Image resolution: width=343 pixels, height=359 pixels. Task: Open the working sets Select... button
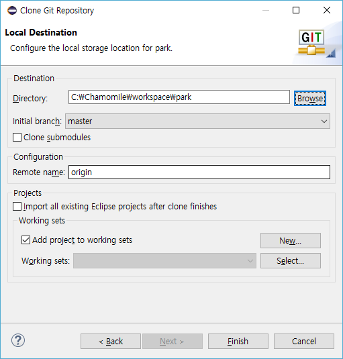pyautogui.click(x=291, y=260)
